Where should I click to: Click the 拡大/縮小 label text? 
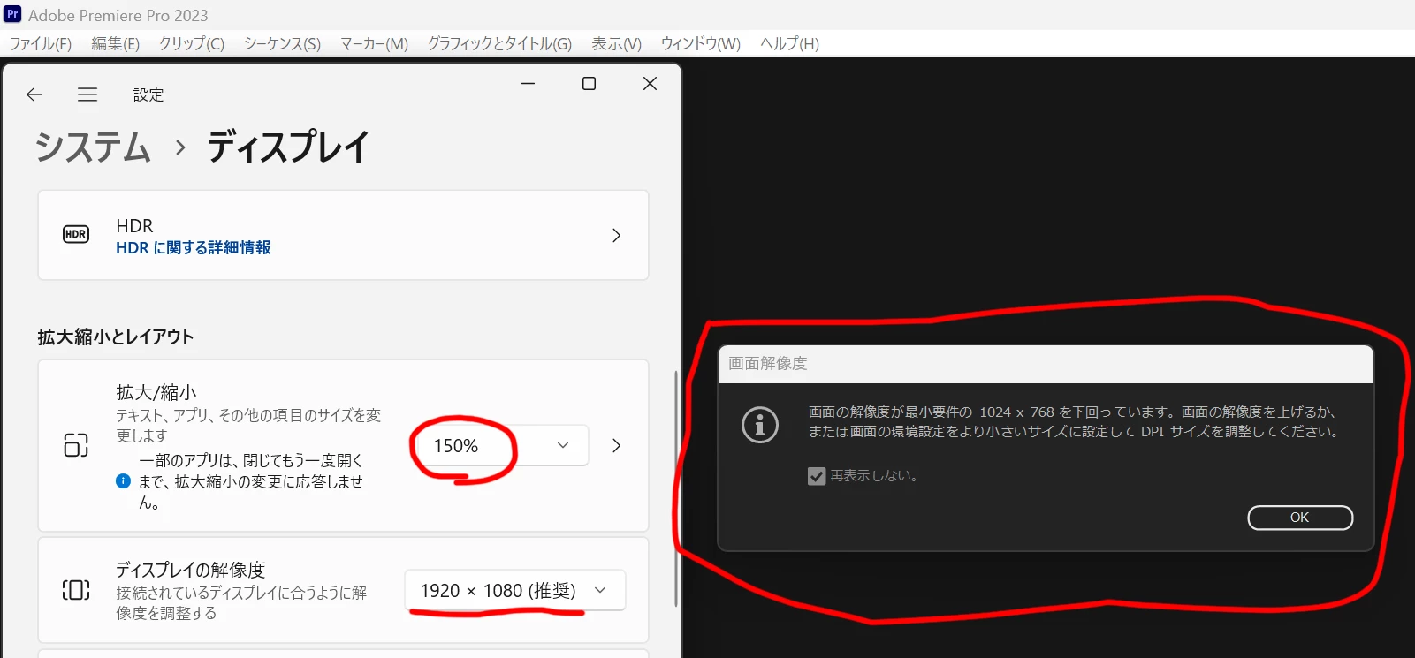[156, 392]
